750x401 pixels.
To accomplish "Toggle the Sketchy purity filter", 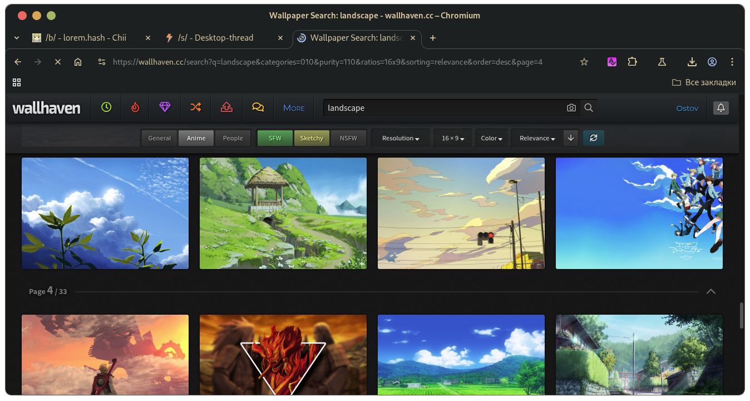I will point(312,138).
